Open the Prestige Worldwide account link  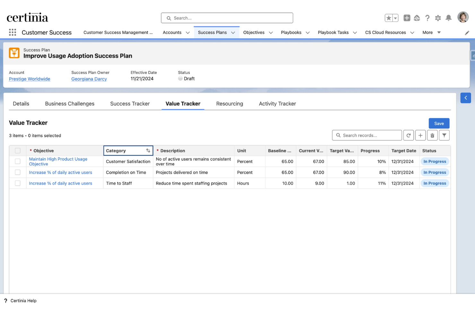(30, 79)
